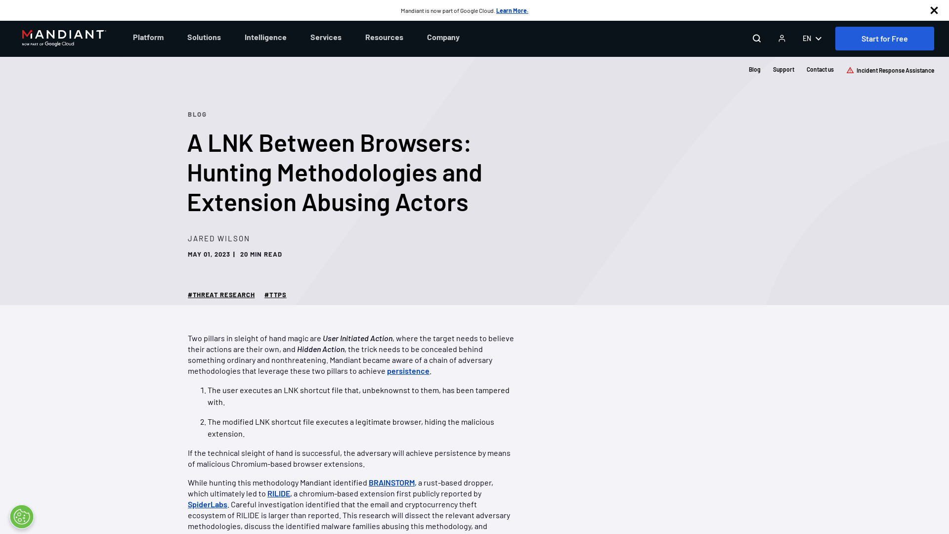Click the user account icon
This screenshot has height=534, width=949.
781,39
